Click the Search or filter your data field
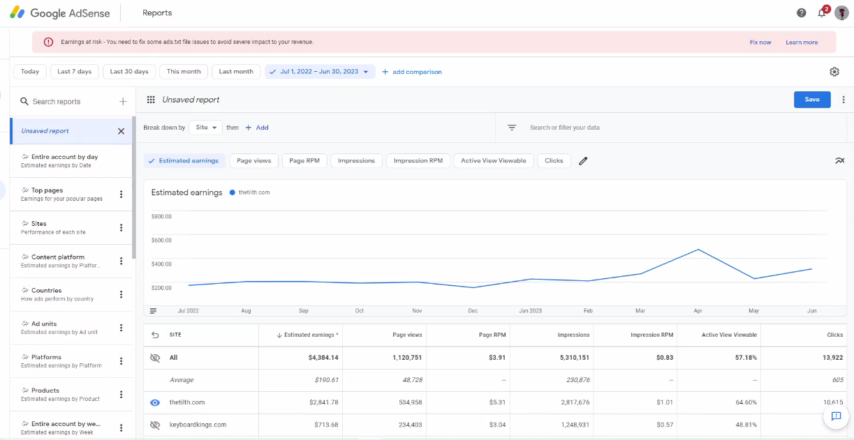The width and height of the screenshot is (854, 440). 684,128
